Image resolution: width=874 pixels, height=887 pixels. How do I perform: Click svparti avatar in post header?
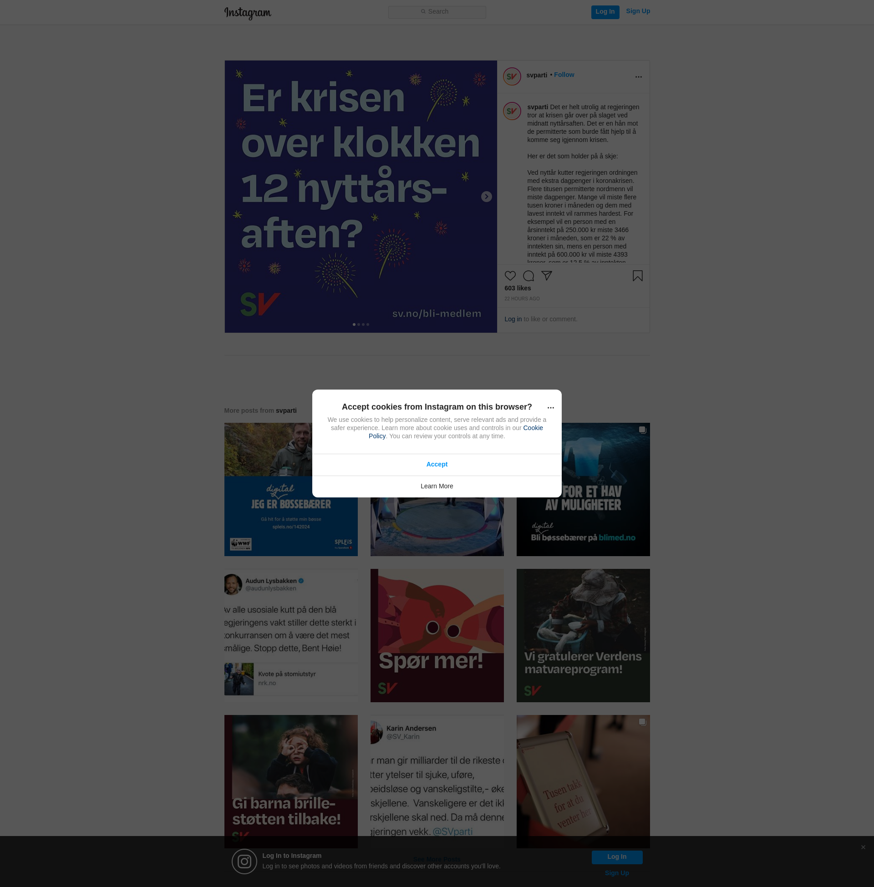[x=512, y=76]
